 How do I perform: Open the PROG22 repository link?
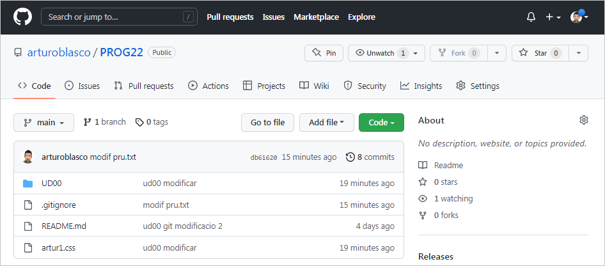tap(122, 52)
